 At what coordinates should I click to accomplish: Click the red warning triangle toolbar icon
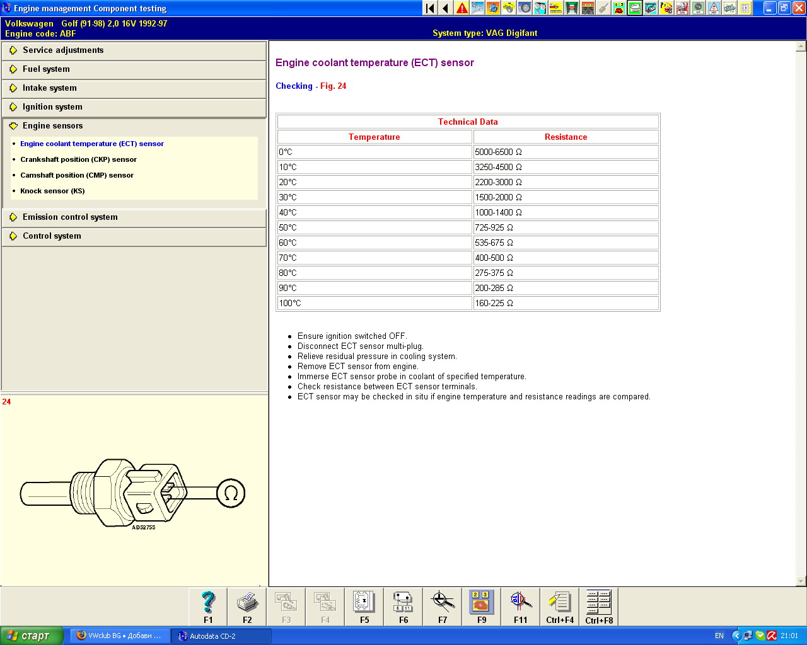(462, 8)
